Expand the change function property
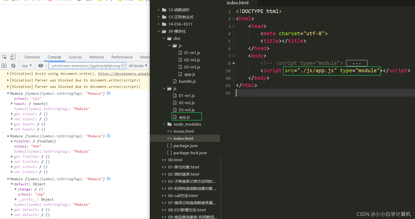This screenshot has width=415, height=219. (x=16, y=189)
